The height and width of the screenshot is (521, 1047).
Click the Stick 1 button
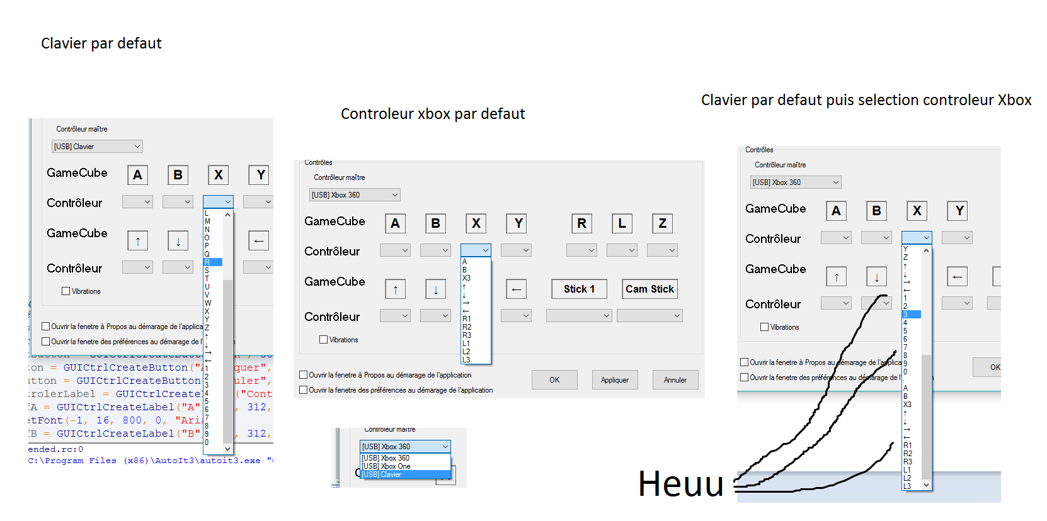(x=579, y=289)
